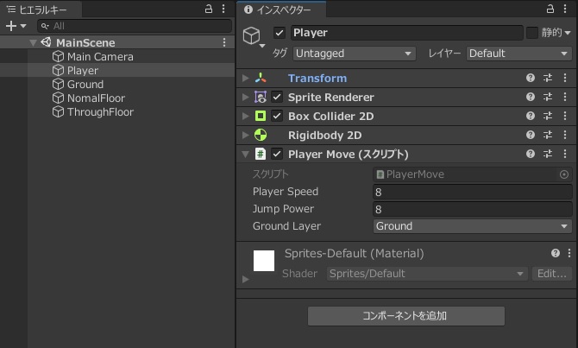Select Main Camera in the Hierarchy

click(x=100, y=57)
